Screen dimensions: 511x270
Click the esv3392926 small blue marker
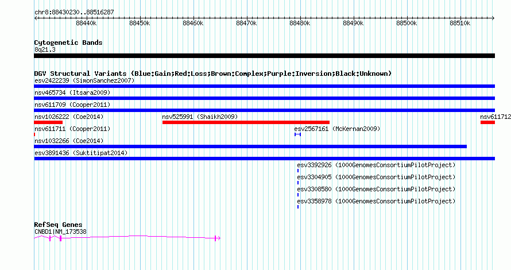298,171
